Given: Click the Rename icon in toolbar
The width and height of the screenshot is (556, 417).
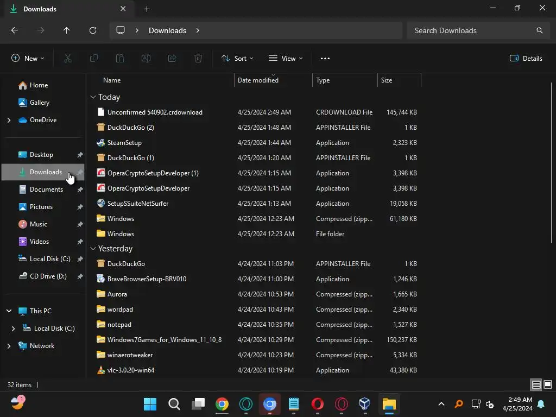Looking at the screenshot, I should tap(146, 59).
